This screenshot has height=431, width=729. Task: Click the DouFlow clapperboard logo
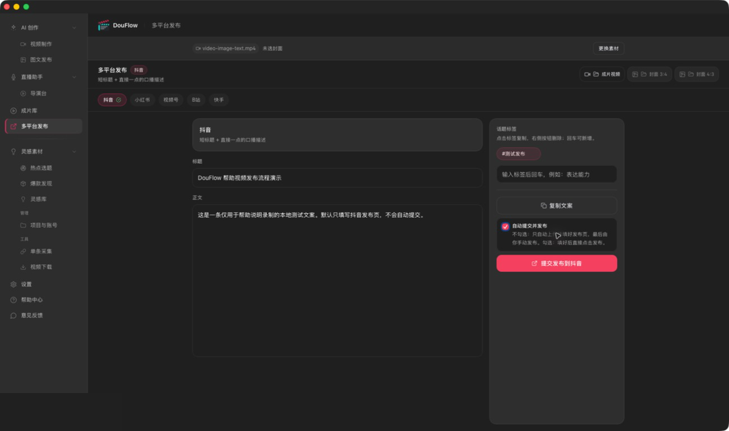click(104, 25)
